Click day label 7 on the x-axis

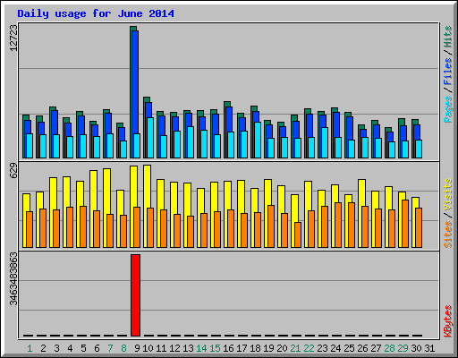tap(110, 348)
